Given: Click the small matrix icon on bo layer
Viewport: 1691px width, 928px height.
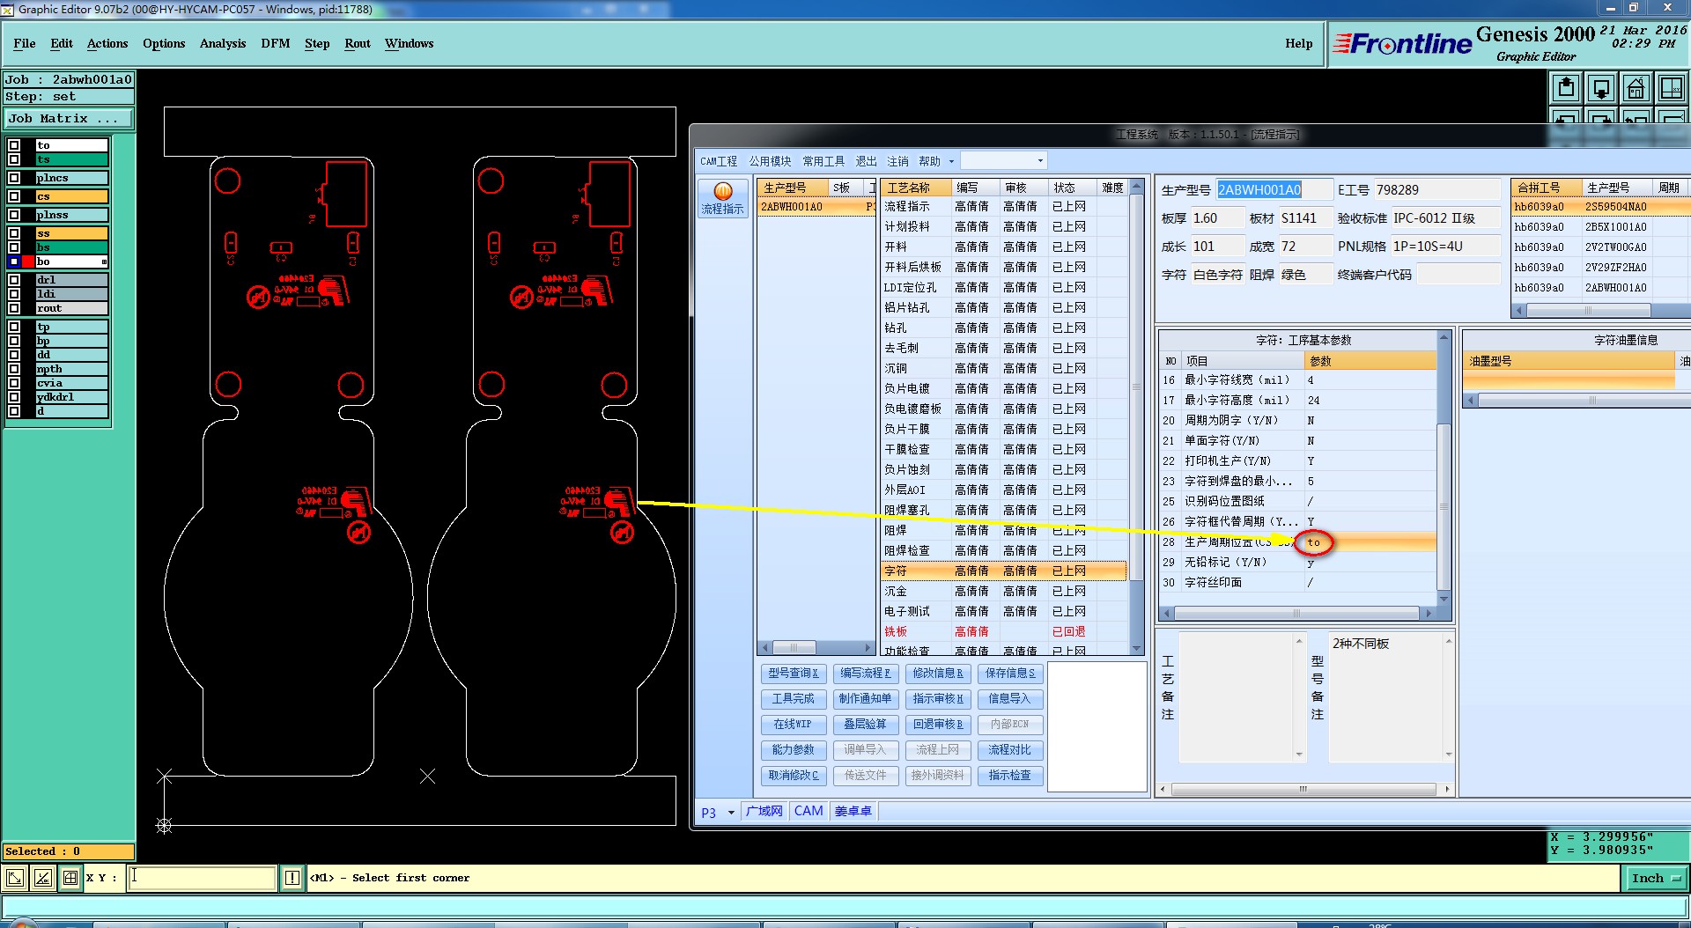Looking at the screenshot, I should tap(104, 261).
